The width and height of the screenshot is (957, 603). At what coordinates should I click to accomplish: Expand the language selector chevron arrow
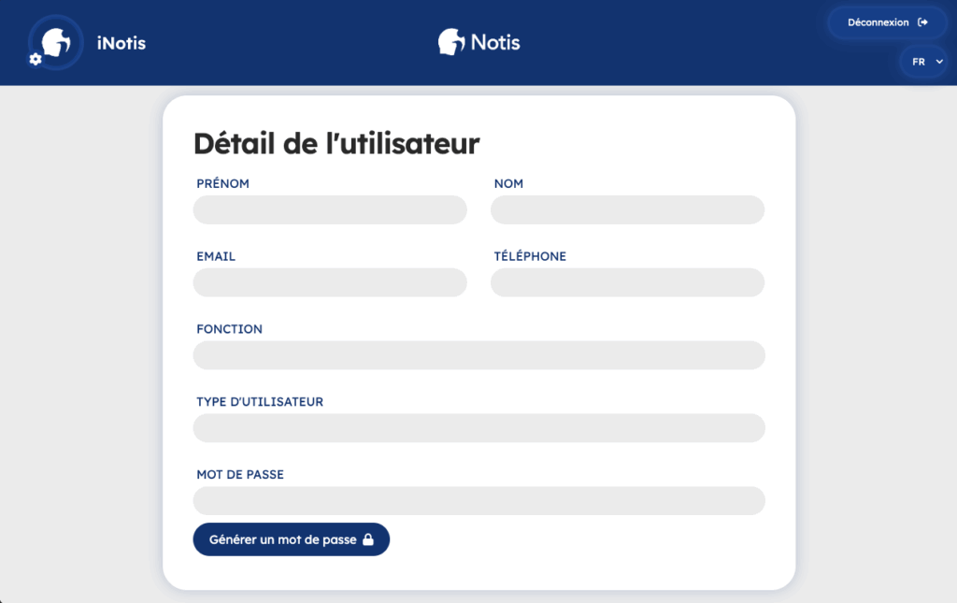(x=938, y=62)
